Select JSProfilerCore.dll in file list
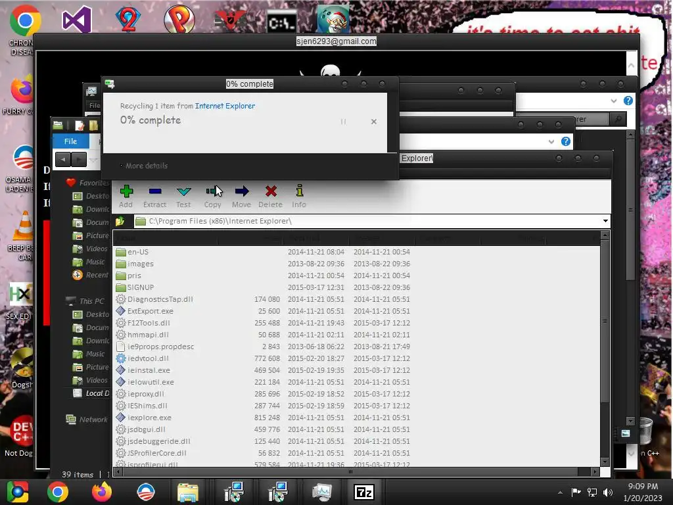The height and width of the screenshot is (505, 673). (x=156, y=453)
